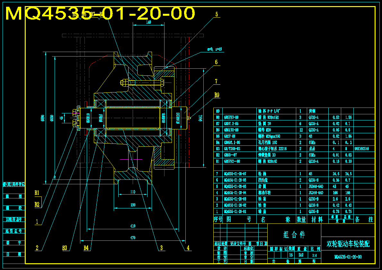Click the part name 弹簧垫圈 20
The height and width of the screenshot is (270, 382).
[267, 155]
